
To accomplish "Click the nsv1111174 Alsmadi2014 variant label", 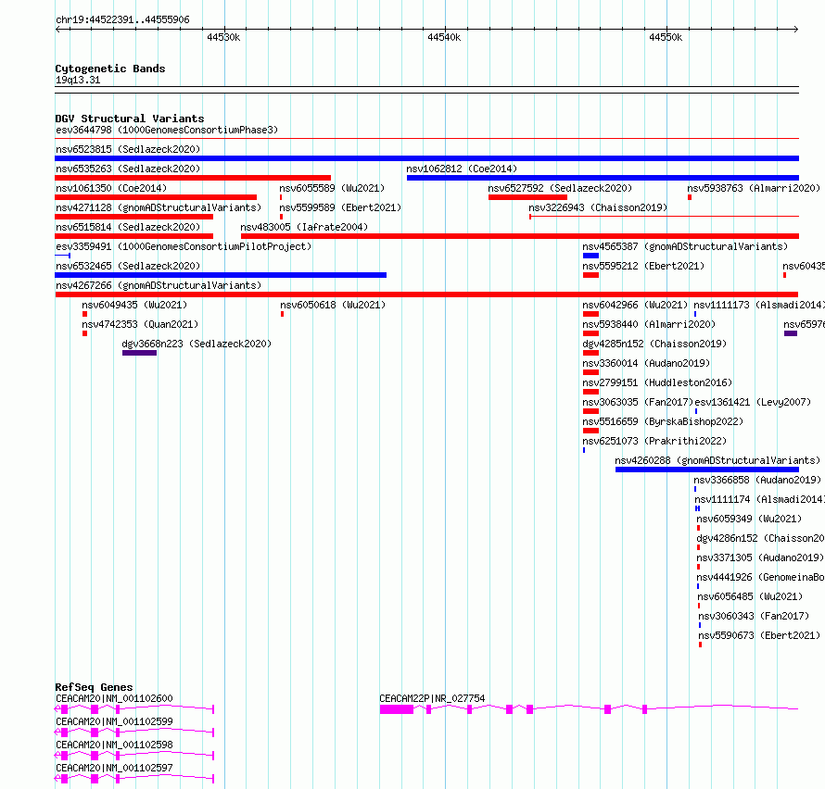I will coord(759,499).
